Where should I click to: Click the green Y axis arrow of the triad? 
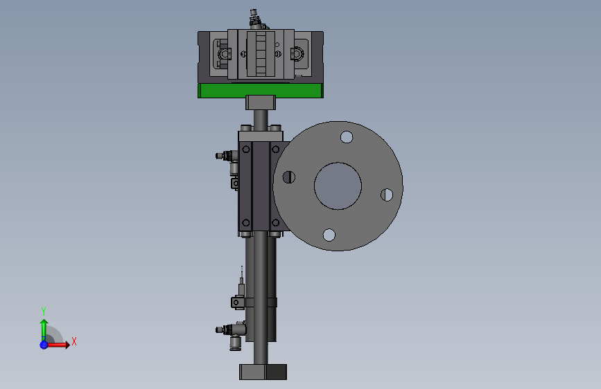pyautogui.click(x=44, y=329)
